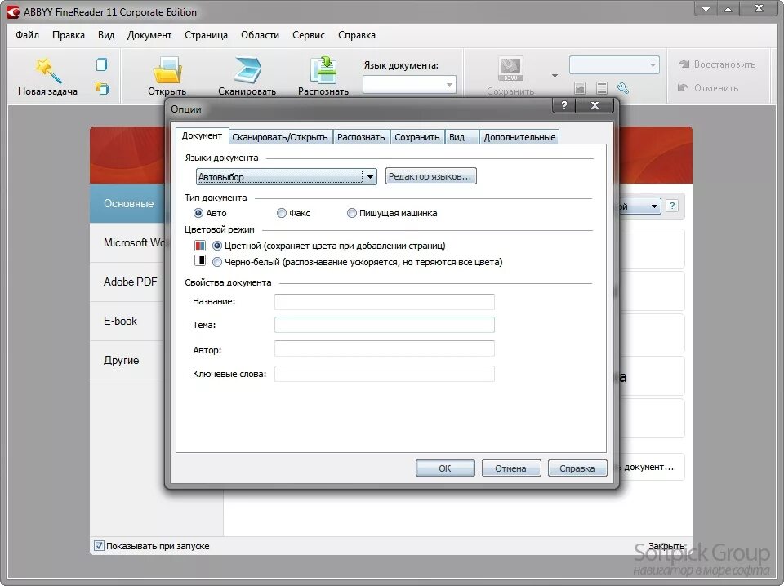Open the Файл menu
This screenshot has height=586, width=784.
coord(27,35)
